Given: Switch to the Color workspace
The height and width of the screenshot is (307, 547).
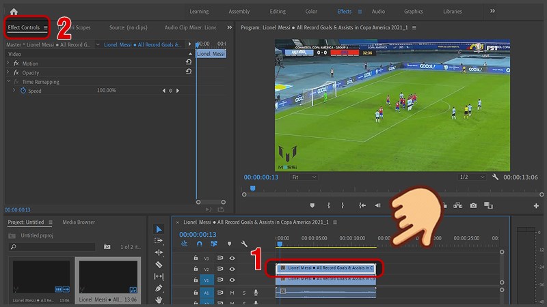Looking at the screenshot, I should 311,12.
